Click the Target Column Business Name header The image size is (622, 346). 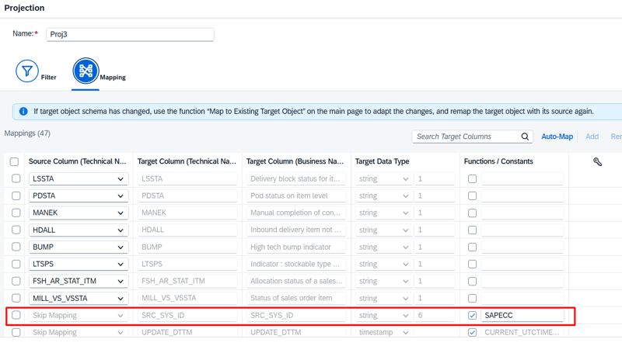(295, 161)
